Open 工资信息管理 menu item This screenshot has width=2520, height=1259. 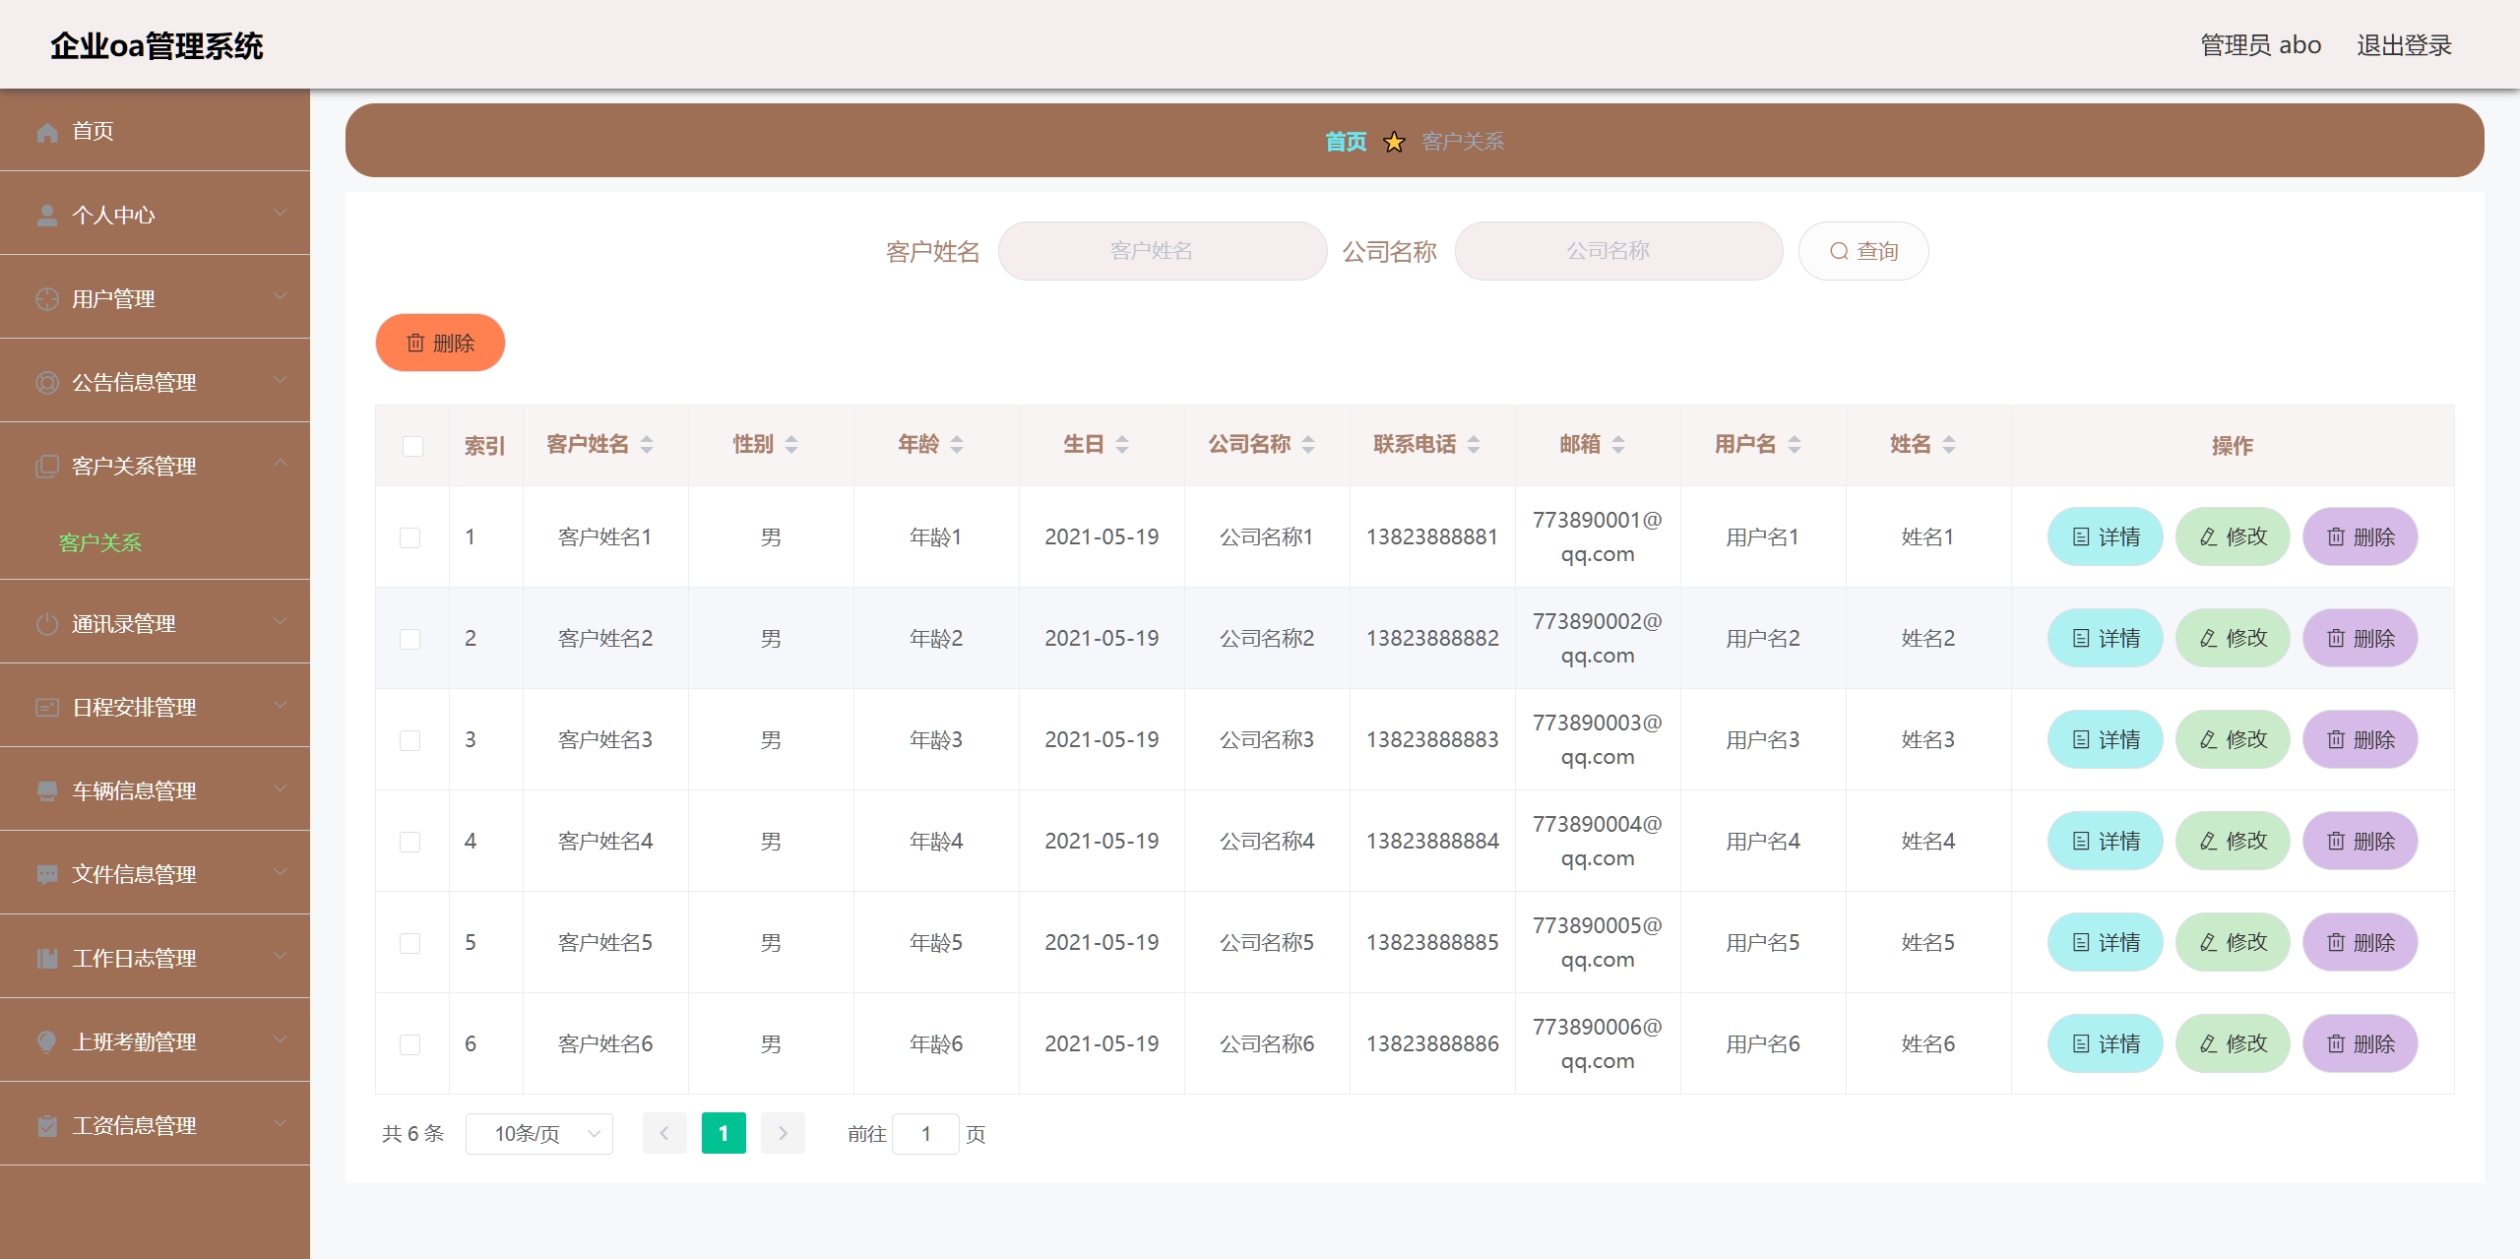(x=155, y=1125)
